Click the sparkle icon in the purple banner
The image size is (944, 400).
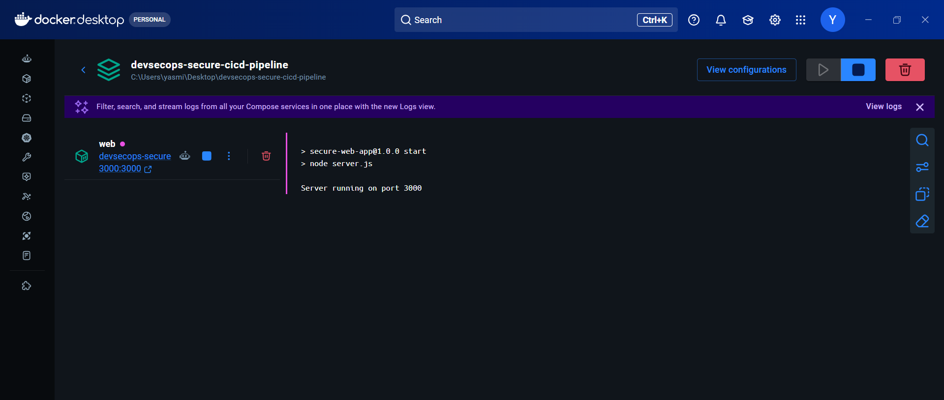point(82,107)
